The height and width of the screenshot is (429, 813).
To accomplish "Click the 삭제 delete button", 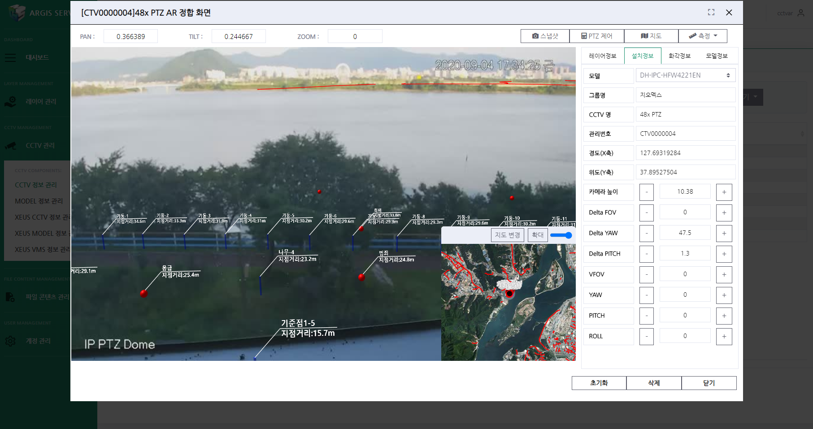I will pyautogui.click(x=654, y=383).
